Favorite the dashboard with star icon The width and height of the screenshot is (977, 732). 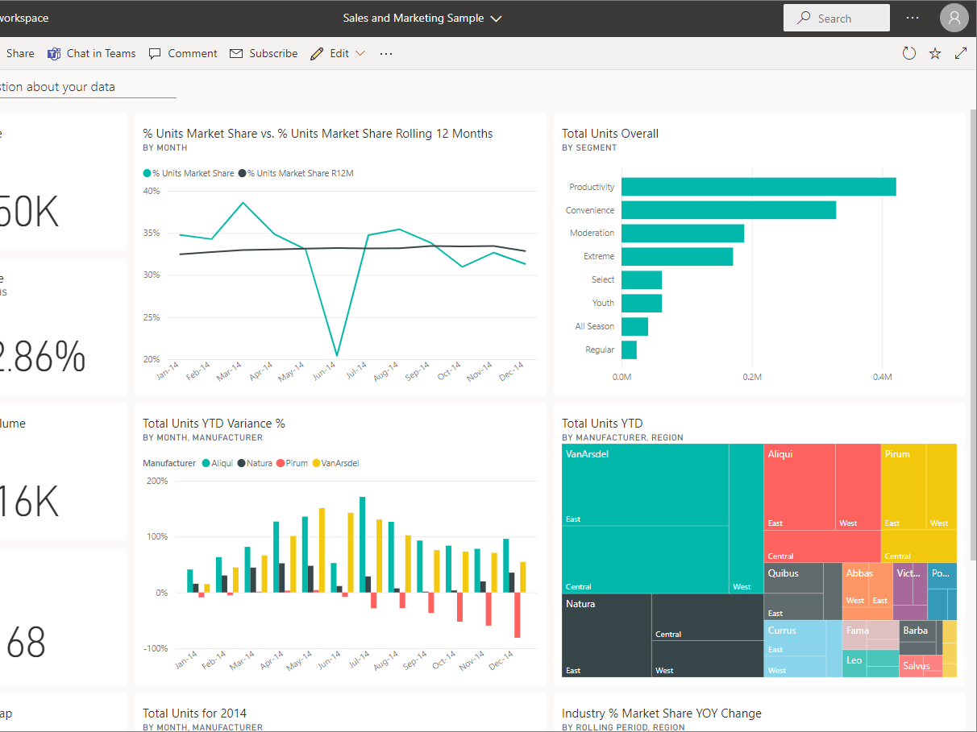point(935,53)
